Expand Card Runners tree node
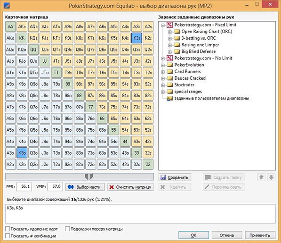The height and width of the screenshot is (243, 281). (163, 72)
